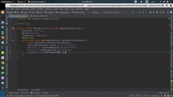This screenshot has height=97, width=173.
Task: Open the Files manager icon in the dock
Action: coord(3,22)
